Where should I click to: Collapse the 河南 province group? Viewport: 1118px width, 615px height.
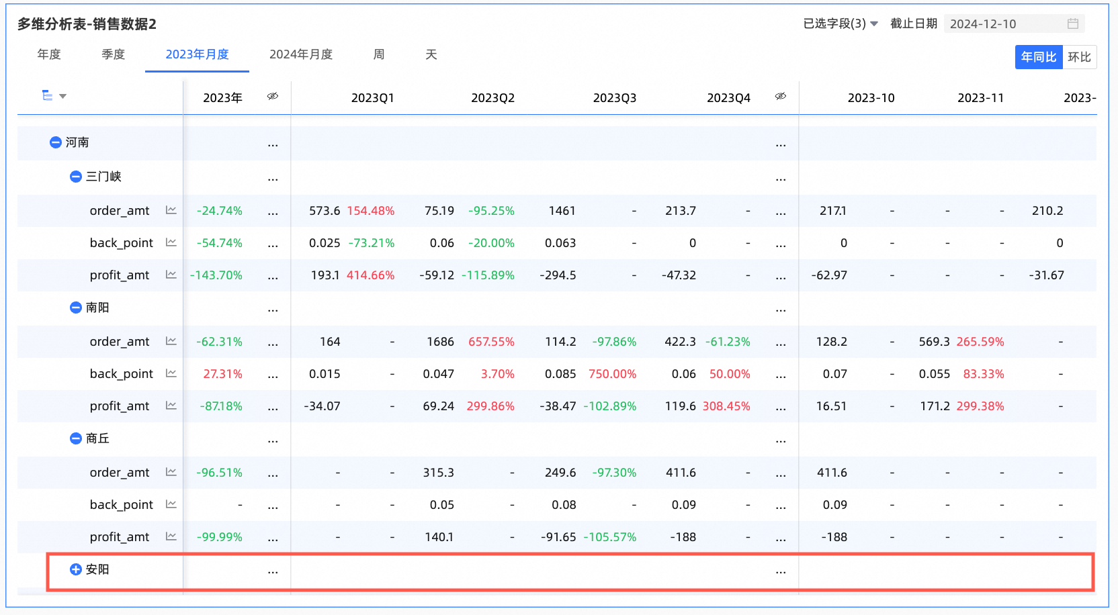56,142
